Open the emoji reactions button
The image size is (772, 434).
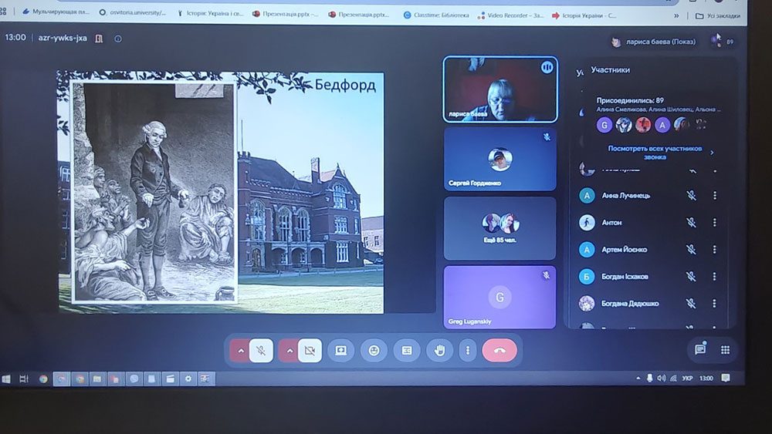pyautogui.click(x=374, y=351)
